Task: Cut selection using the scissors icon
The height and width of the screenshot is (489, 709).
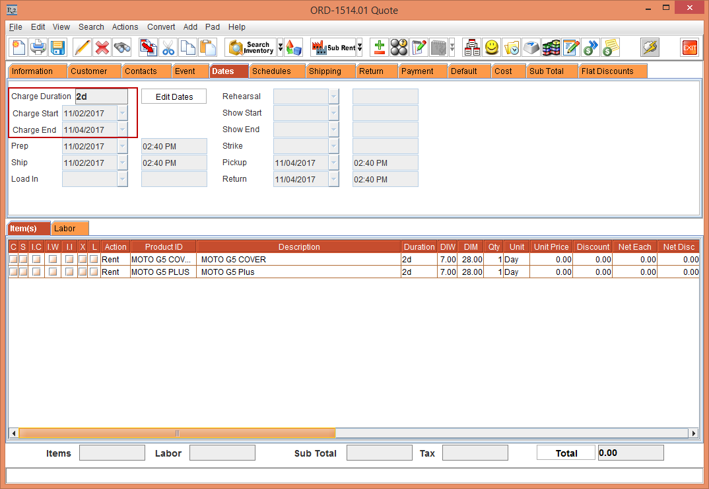Action: pos(168,47)
